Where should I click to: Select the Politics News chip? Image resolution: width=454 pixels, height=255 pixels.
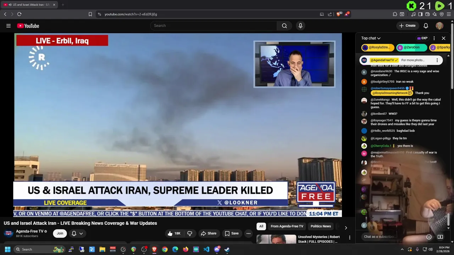pos(321,226)
